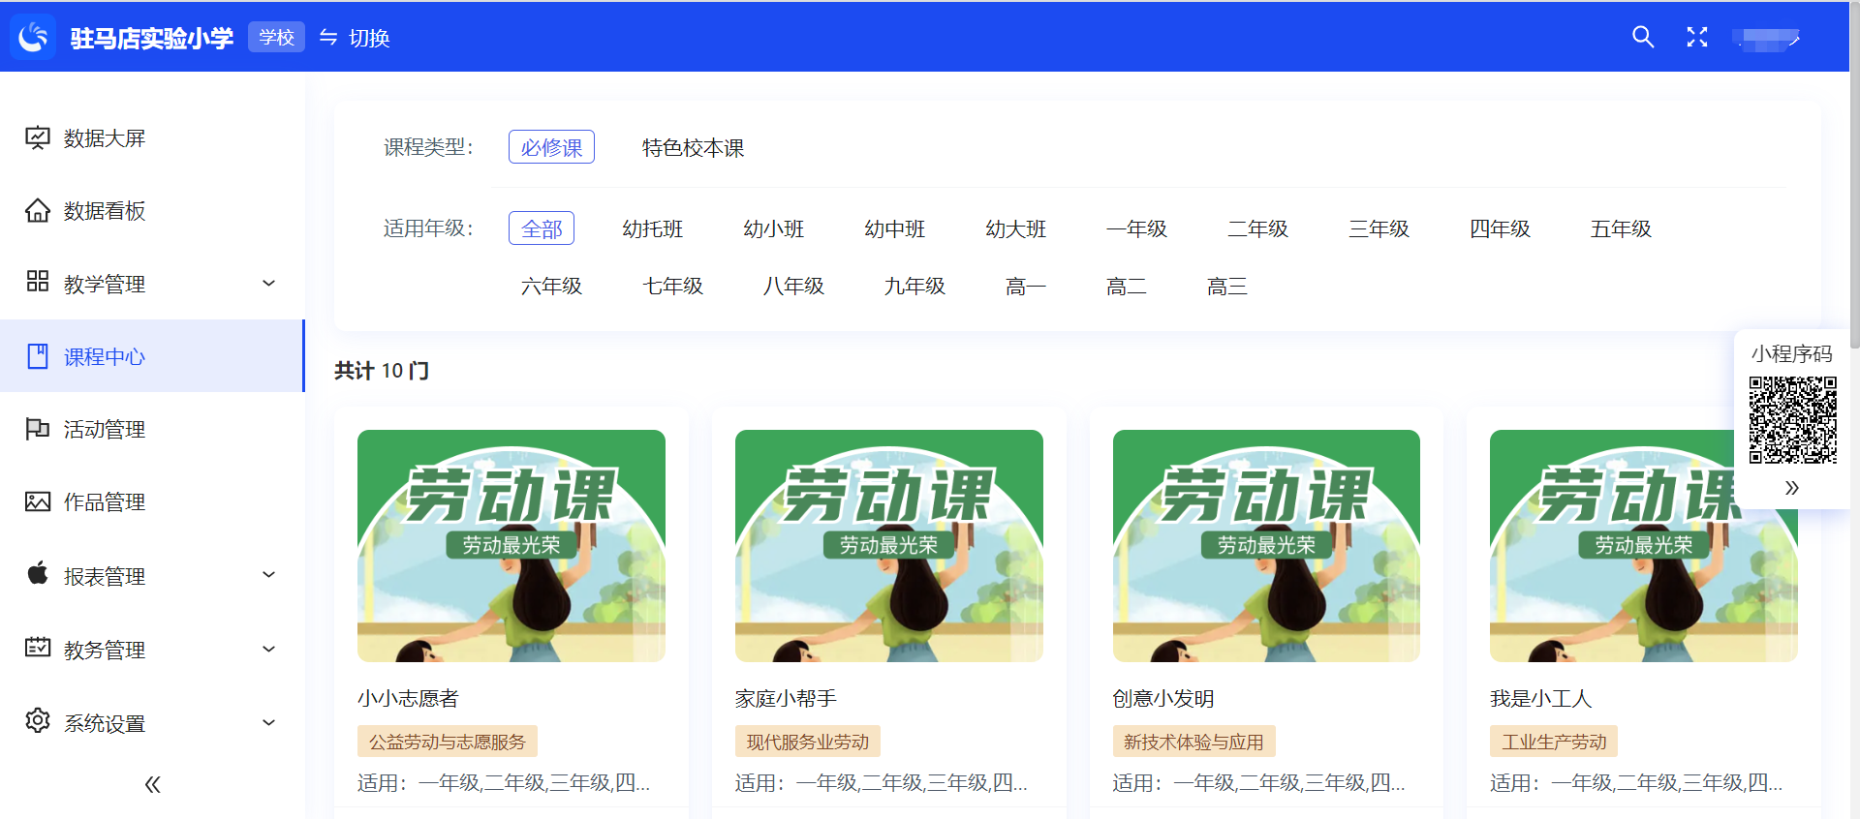Image resolution: width=1860 pixels, height=819 pixels.
Task: Open 数据大屏 from the sidebar
Action: click(x=104, y=138)
